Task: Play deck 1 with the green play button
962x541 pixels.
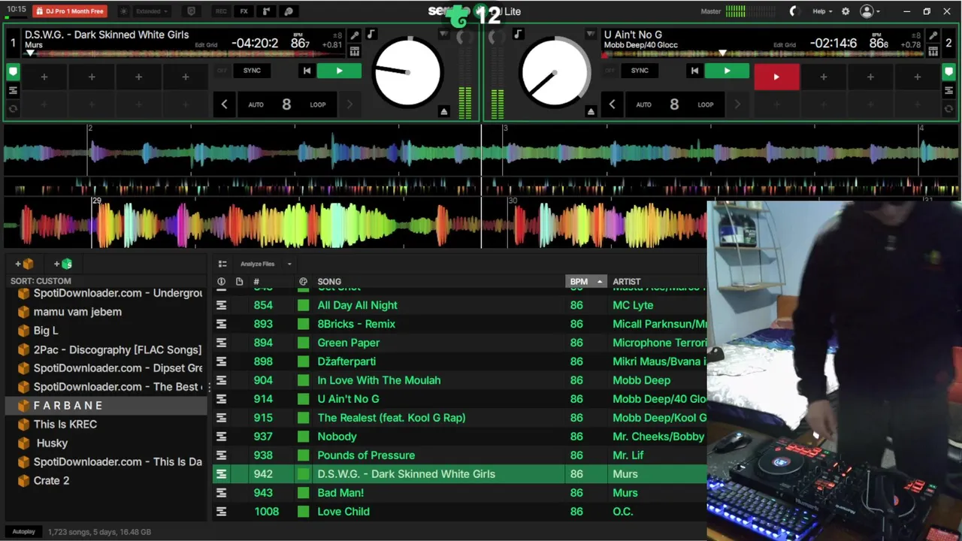Action: [x=339, y=71]
